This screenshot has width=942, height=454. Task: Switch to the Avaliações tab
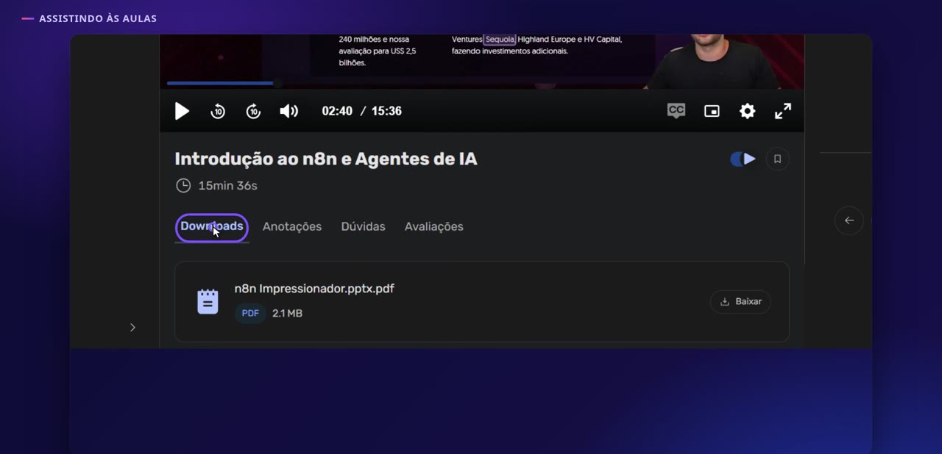(434, 226)
